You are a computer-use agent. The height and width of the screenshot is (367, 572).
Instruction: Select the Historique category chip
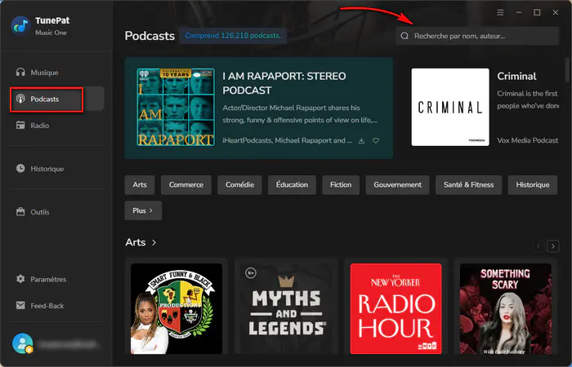pyautogui.click(x=533, y=184)
